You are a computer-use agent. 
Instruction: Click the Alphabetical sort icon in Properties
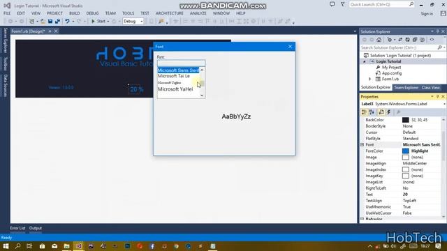point(372,112)
